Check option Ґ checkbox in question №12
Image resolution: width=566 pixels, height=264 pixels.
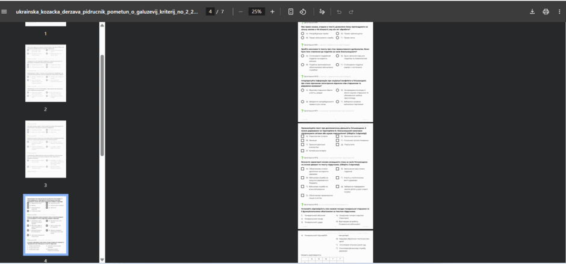pos(302,186)
